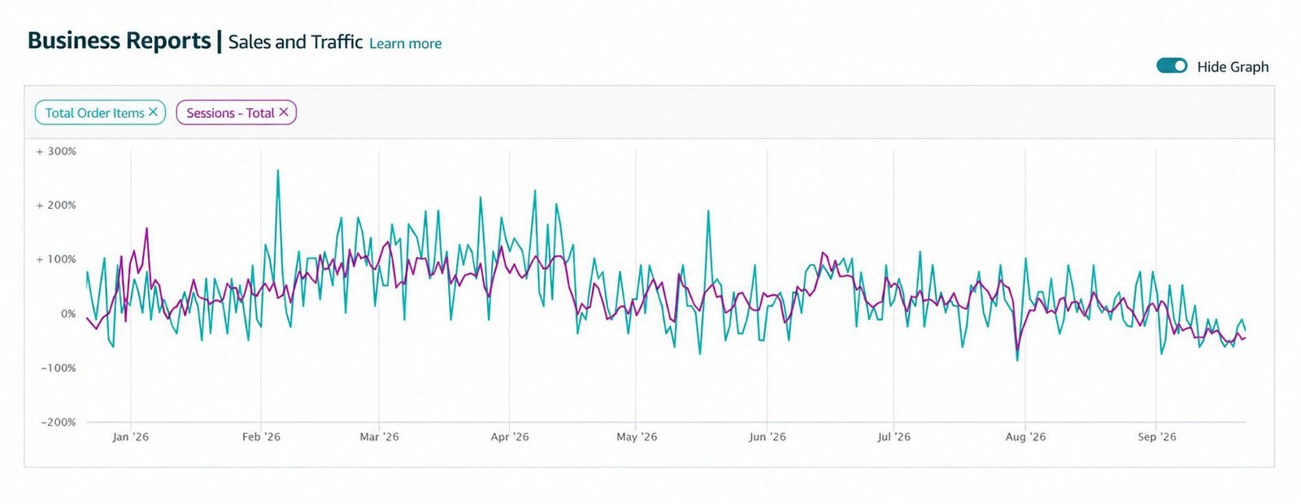Viewport: 1301px width, 504px height.
Task: Click the Mar '26 axis label
Action: pos(379,437)
